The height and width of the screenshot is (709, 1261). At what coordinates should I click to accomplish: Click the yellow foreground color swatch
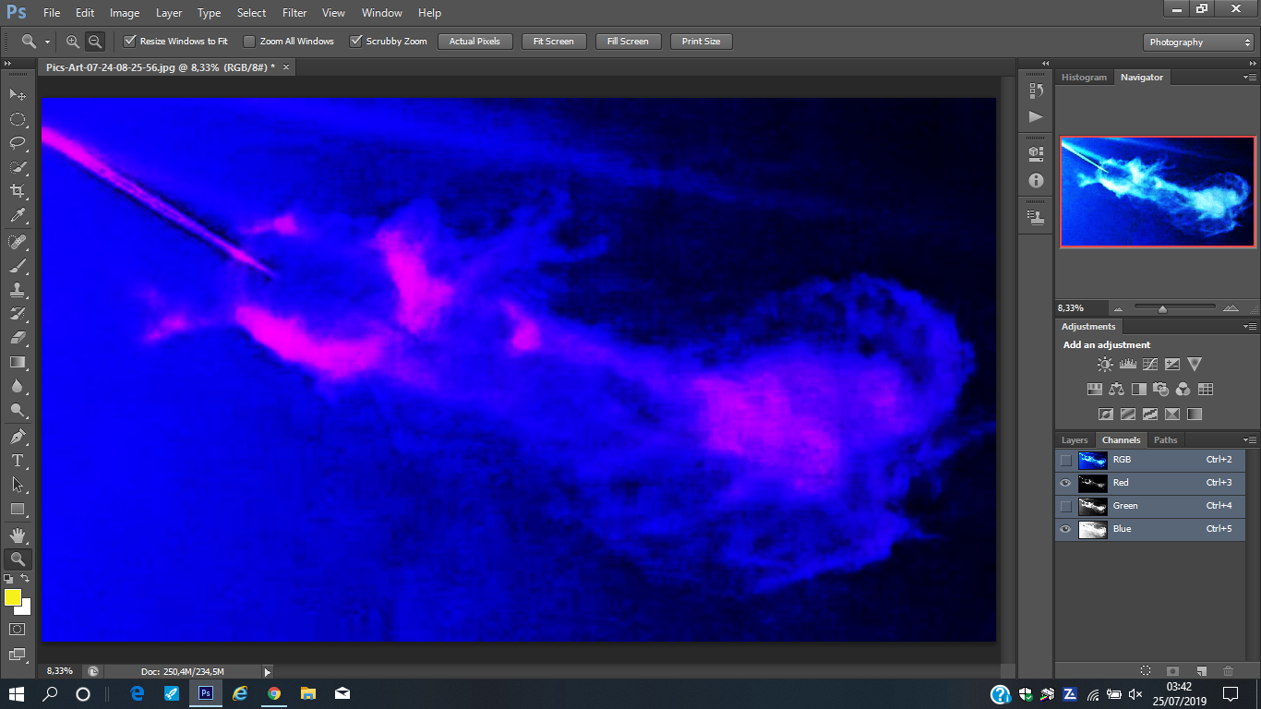tap(13, 597)
